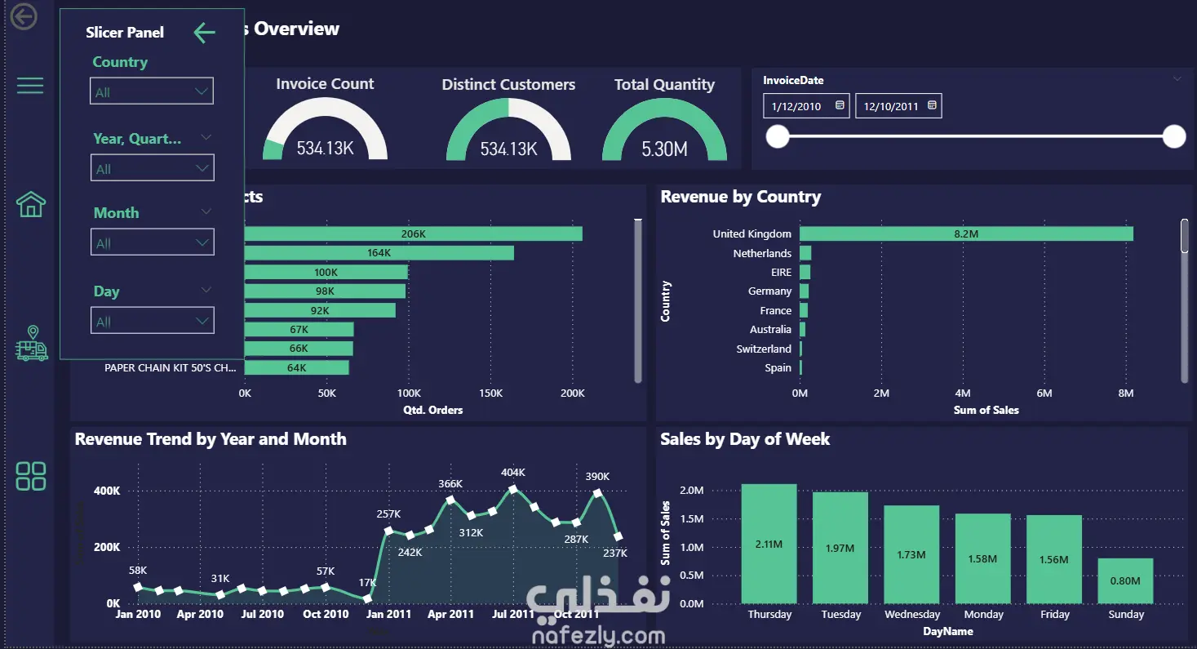Select the Sunday 0.80M sales column
1197x649 pixels.
pos(1125,580)
